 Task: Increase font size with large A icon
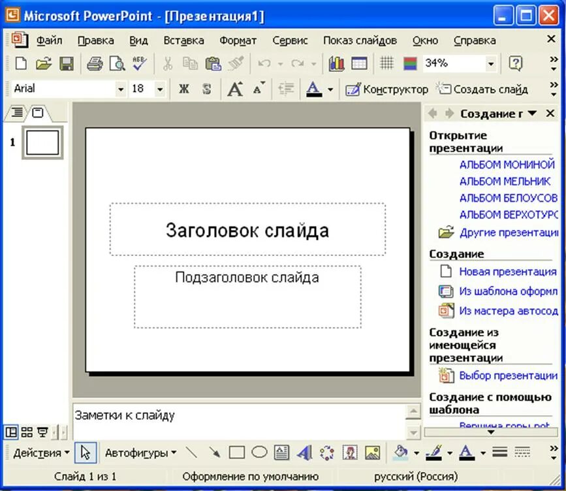pyautogui.click(x=235, y=89)
